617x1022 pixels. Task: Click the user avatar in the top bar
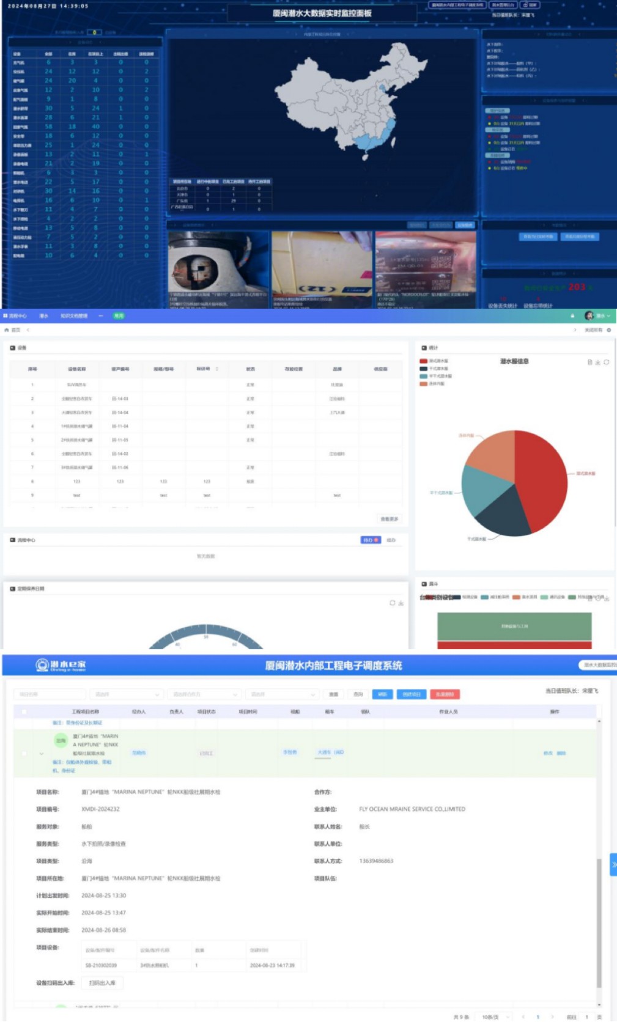tap(589, 316)
